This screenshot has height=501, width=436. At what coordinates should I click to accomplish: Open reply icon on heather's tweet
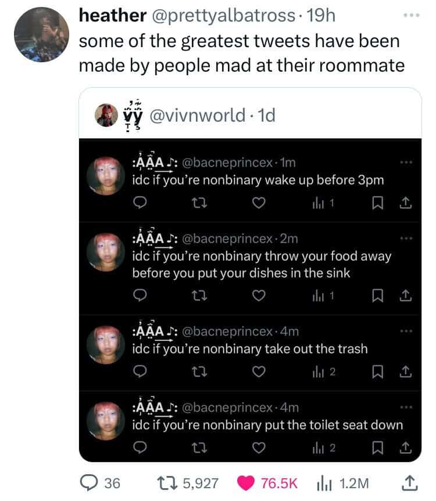(x=89, y=483)
